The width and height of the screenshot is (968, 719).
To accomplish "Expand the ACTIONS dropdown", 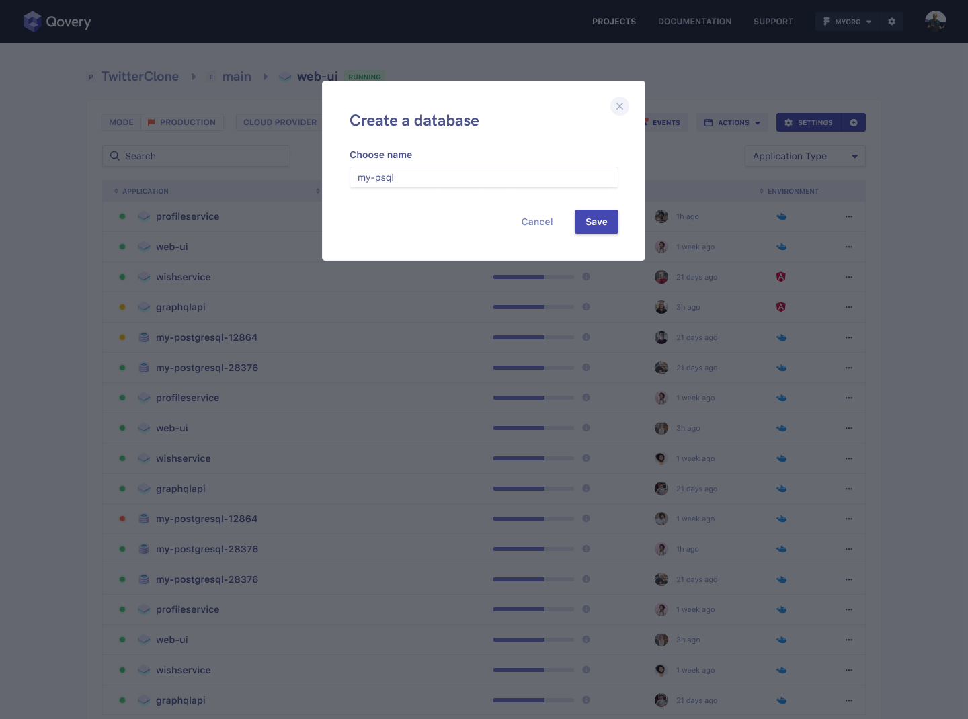I will pyautogui.click(x=732, y=122).
